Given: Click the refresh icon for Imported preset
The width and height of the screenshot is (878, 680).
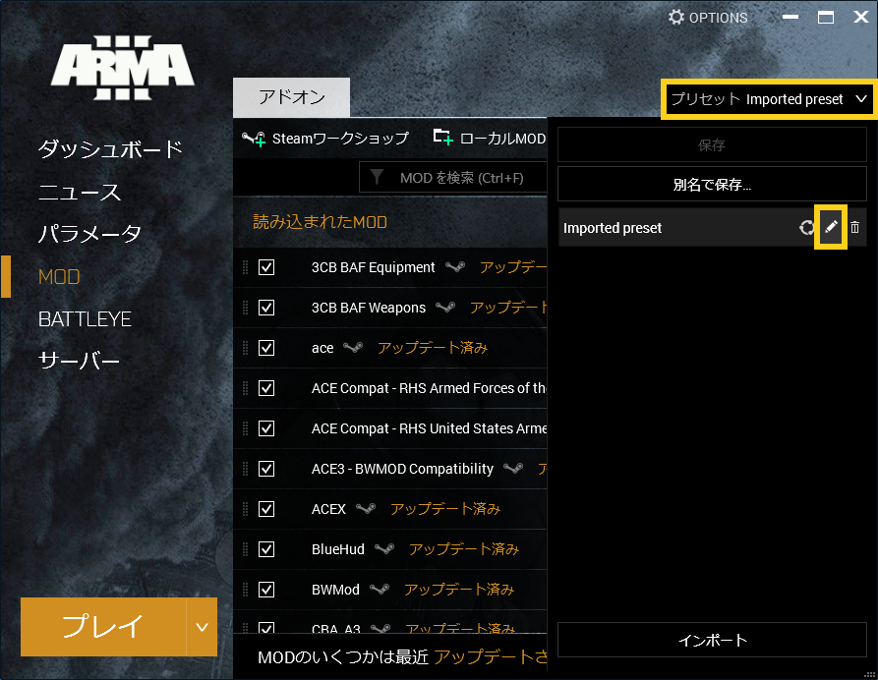Looking at the screenshot, I should (806, 227).
